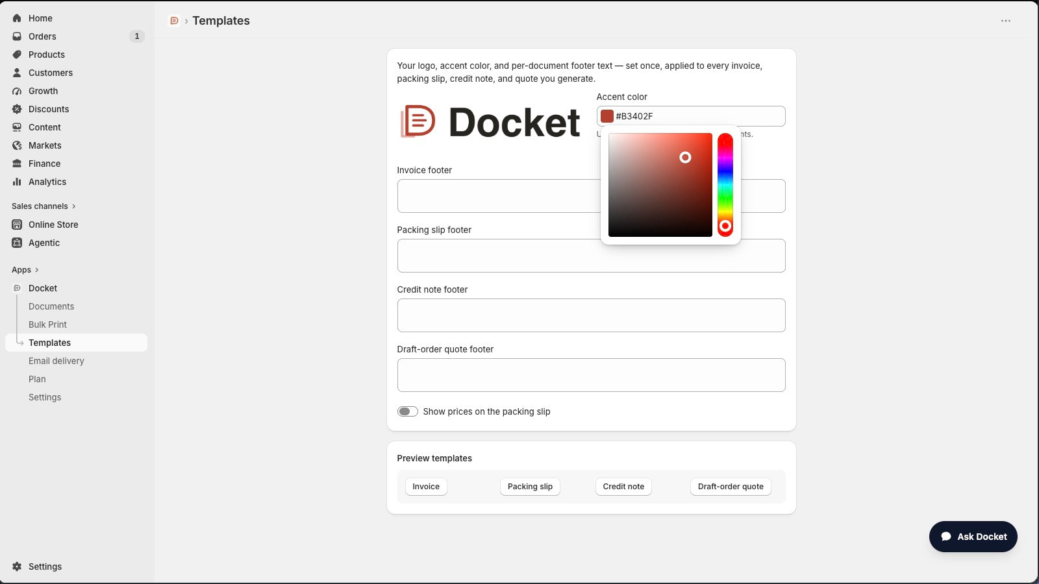Click the chat bubble icon in Ask Docket

[946, 537]
